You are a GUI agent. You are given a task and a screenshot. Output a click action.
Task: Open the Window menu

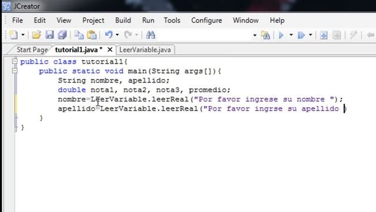[246, 21]
